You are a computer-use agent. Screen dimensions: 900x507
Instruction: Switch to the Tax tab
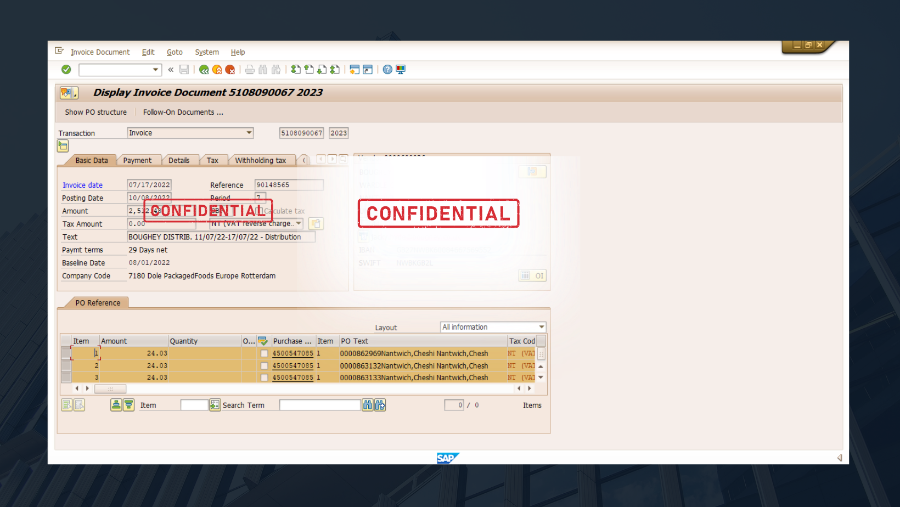pyautogui.click(x=212, y=160)
